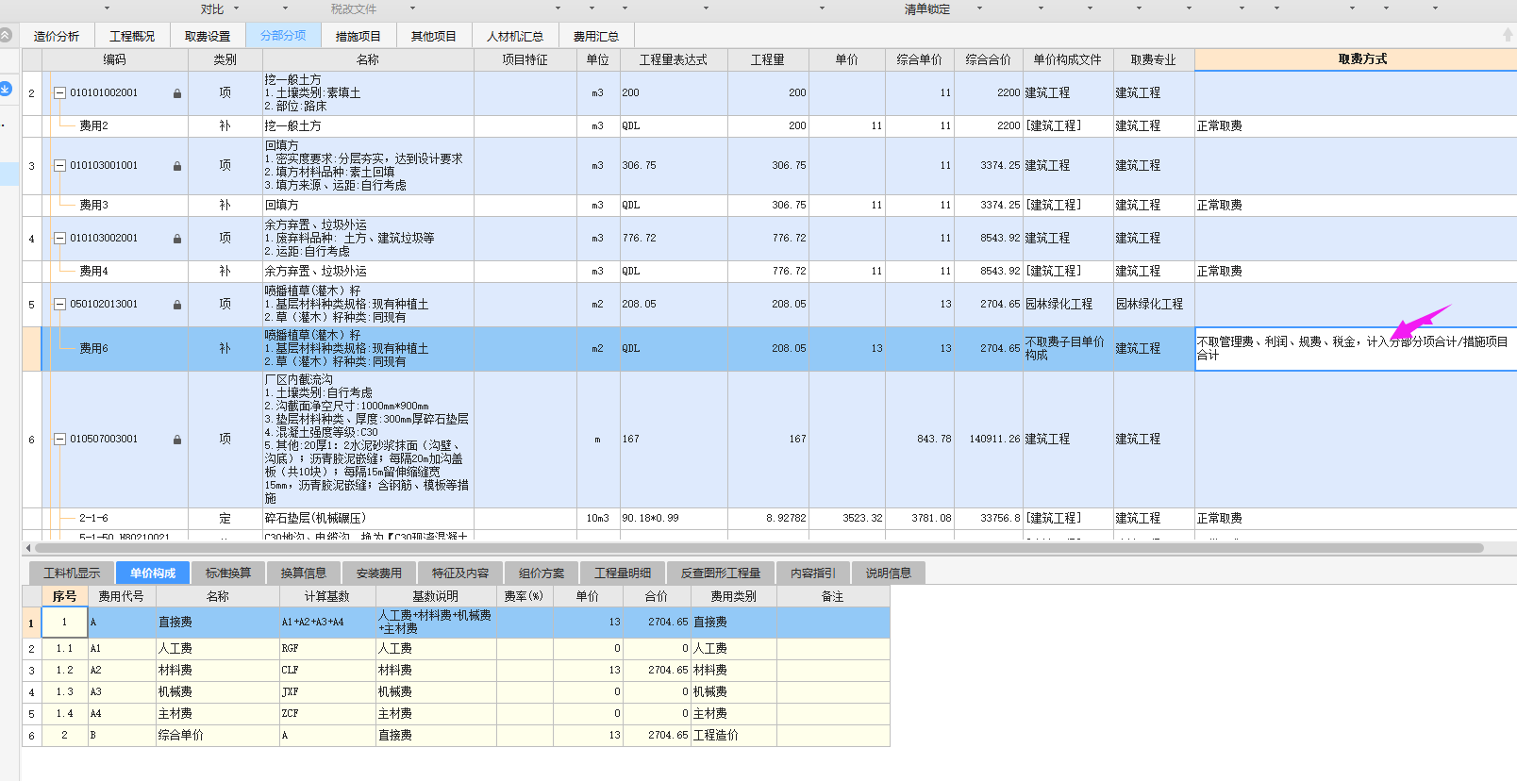Click the 不取费子目单价构成 cell
Screen dimensions: 1517x781
(1068, 349)
